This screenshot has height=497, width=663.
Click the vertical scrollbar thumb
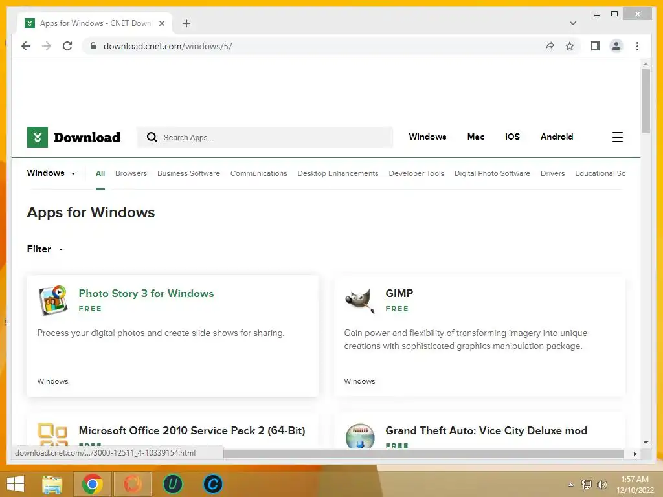[646, 102]
